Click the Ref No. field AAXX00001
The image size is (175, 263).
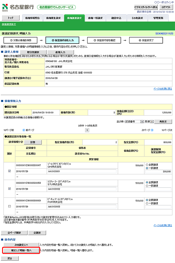[x=82, y=171]
